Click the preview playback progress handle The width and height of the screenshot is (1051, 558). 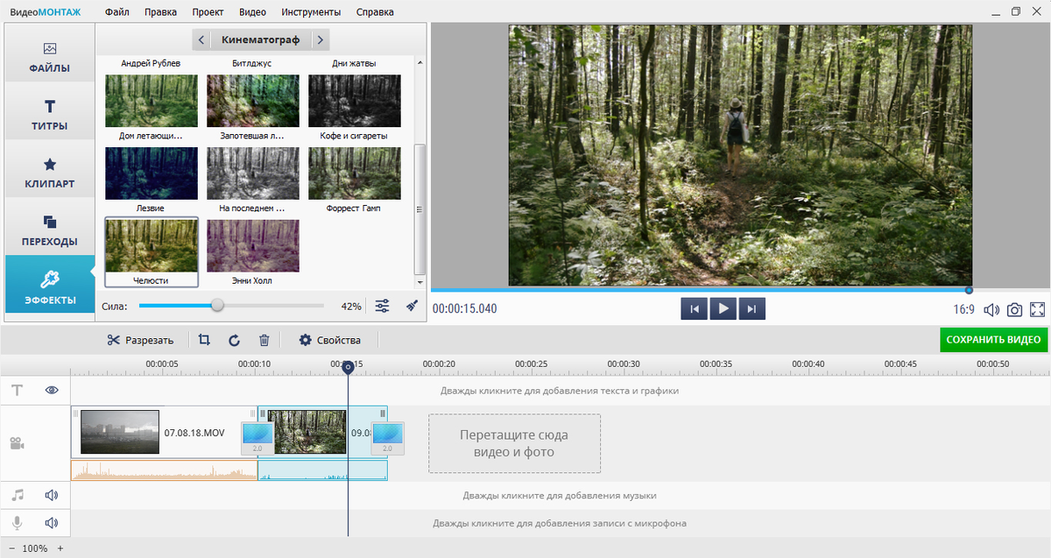tap(969, 290)
